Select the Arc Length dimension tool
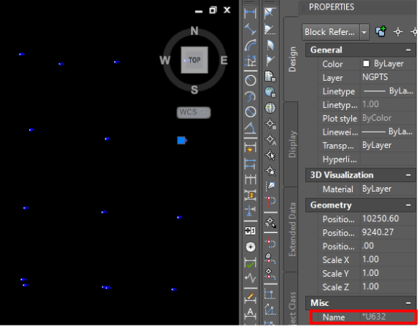Image resolution: width=419 pixels, height=327 pixels. tap(251, 45)
